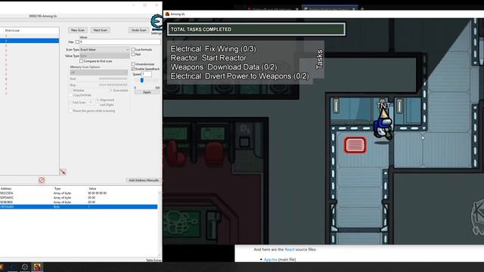This screenshot has height=272, width=484.
Task: Toggle Pause the game while scanning
Action: coord(71,111)
